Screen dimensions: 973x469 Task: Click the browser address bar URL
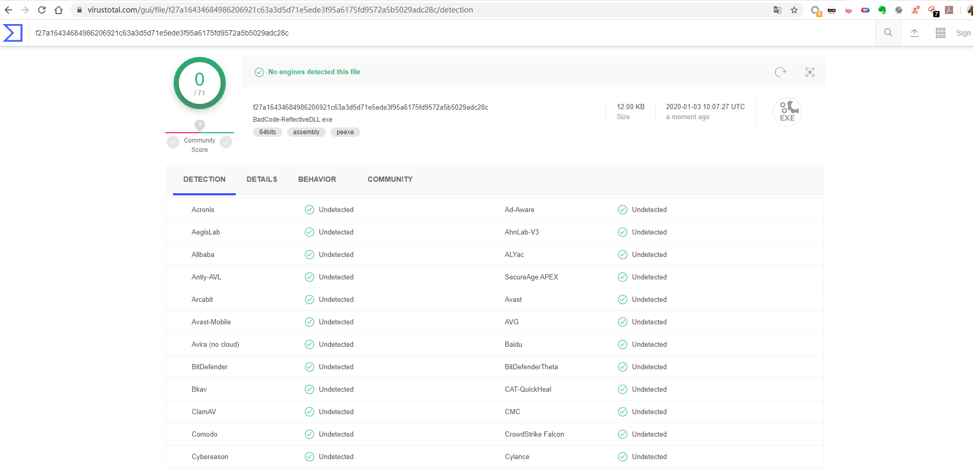click(280, 10)
